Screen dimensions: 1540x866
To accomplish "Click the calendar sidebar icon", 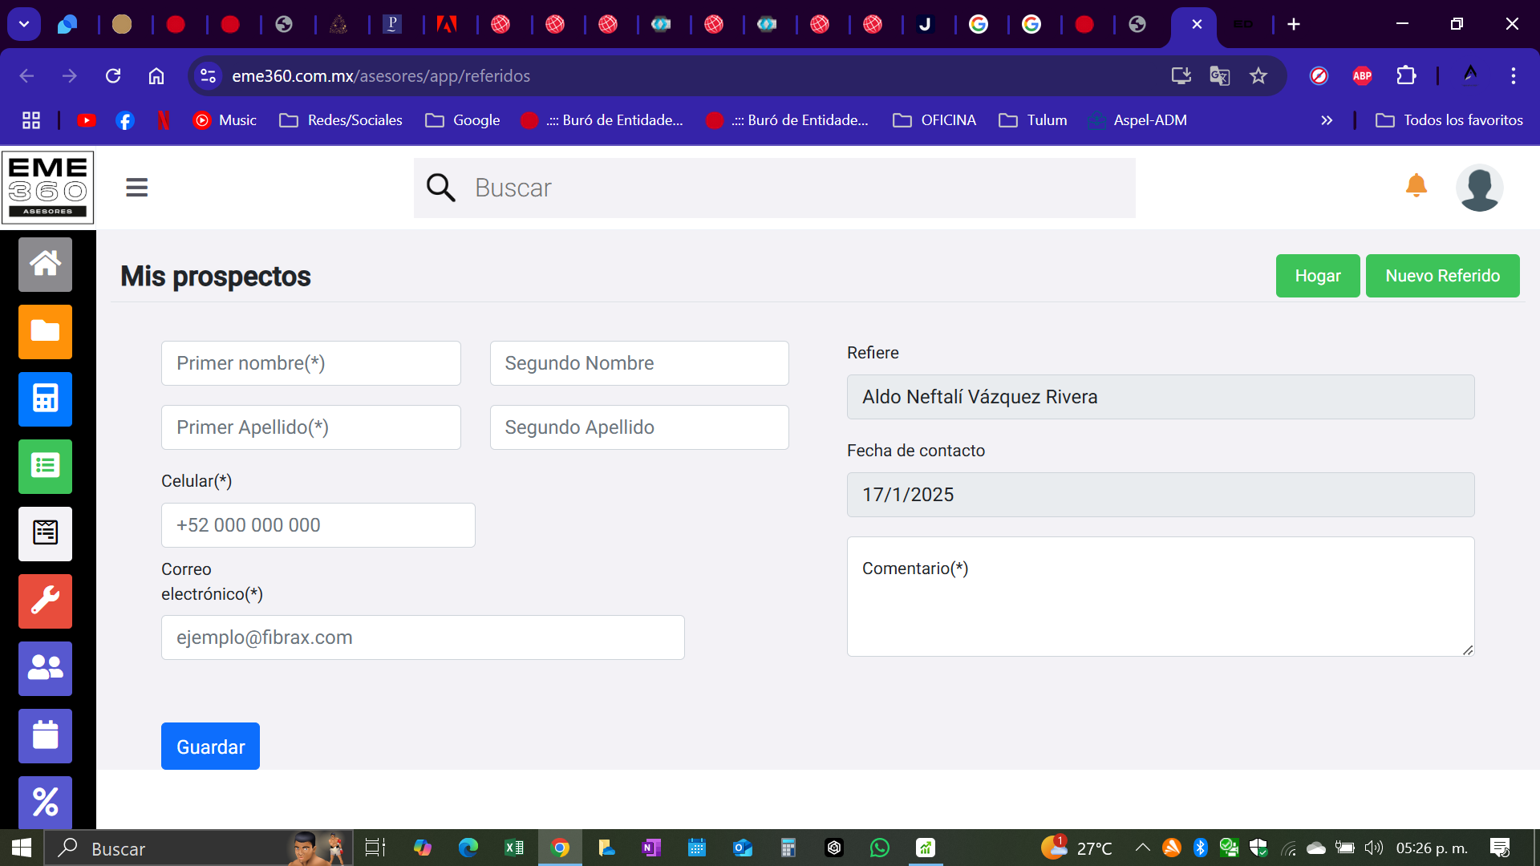I will coord(45,735).
